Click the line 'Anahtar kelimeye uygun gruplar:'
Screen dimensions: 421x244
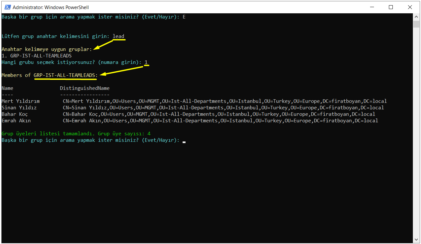pos(47,49)
